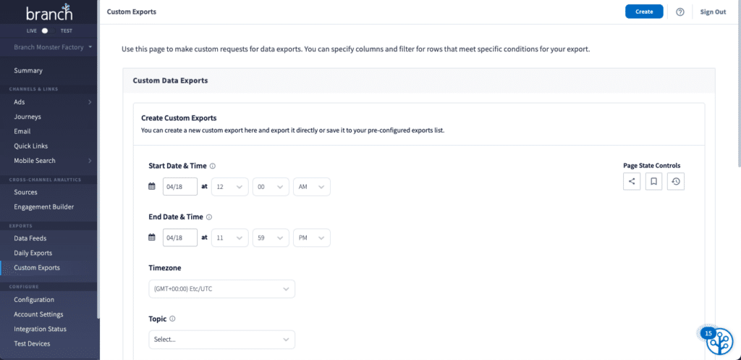Open the Topic Select dropdown
741x360 pixels.
[221, 340]
